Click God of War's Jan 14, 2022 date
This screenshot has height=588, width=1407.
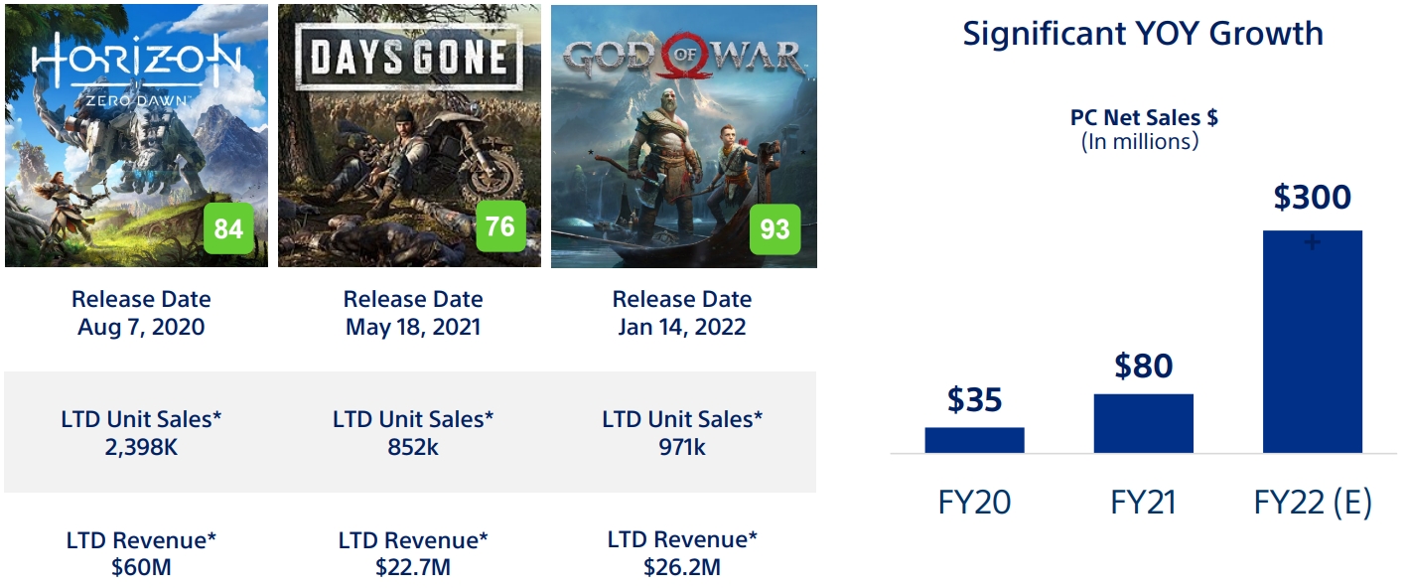[x=682, y=327]
